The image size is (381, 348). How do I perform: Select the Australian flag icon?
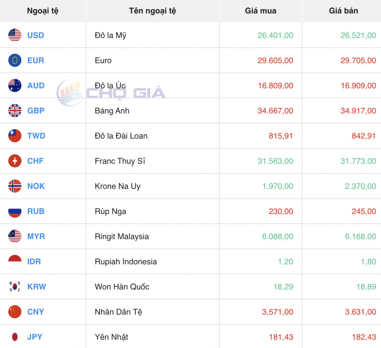pos(15,85)
